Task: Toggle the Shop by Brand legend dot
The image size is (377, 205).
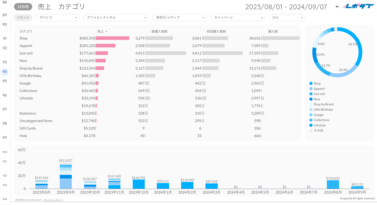Action: coord(311,104)
